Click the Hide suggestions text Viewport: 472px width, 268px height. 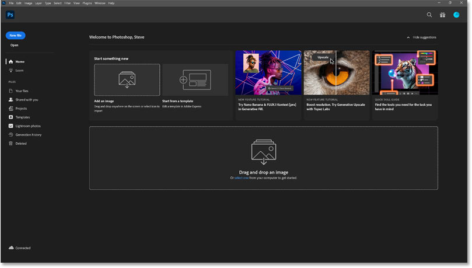424,37
